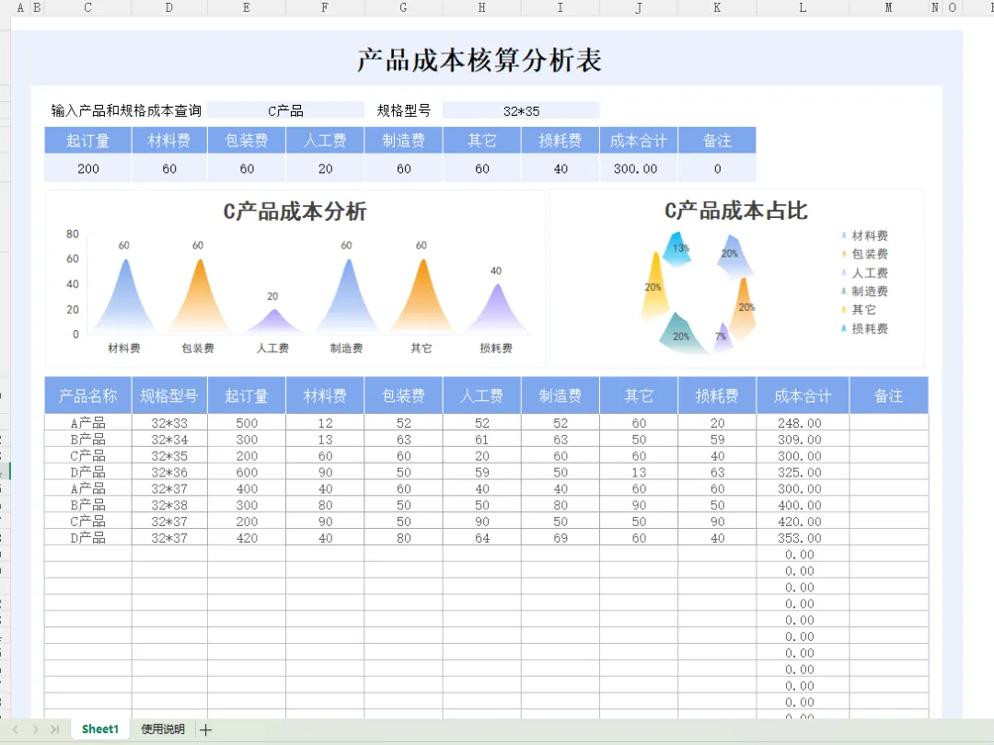This screenshot has height=745, width=994.
Task: Select the A产品 cell in row 32*33
Action: click(88, 422)
